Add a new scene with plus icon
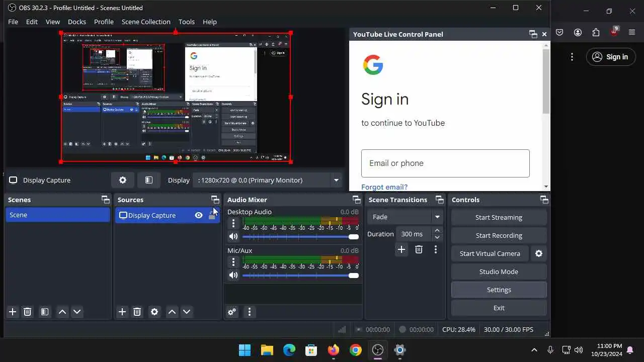Screen dimensions: 644x362 13,312
